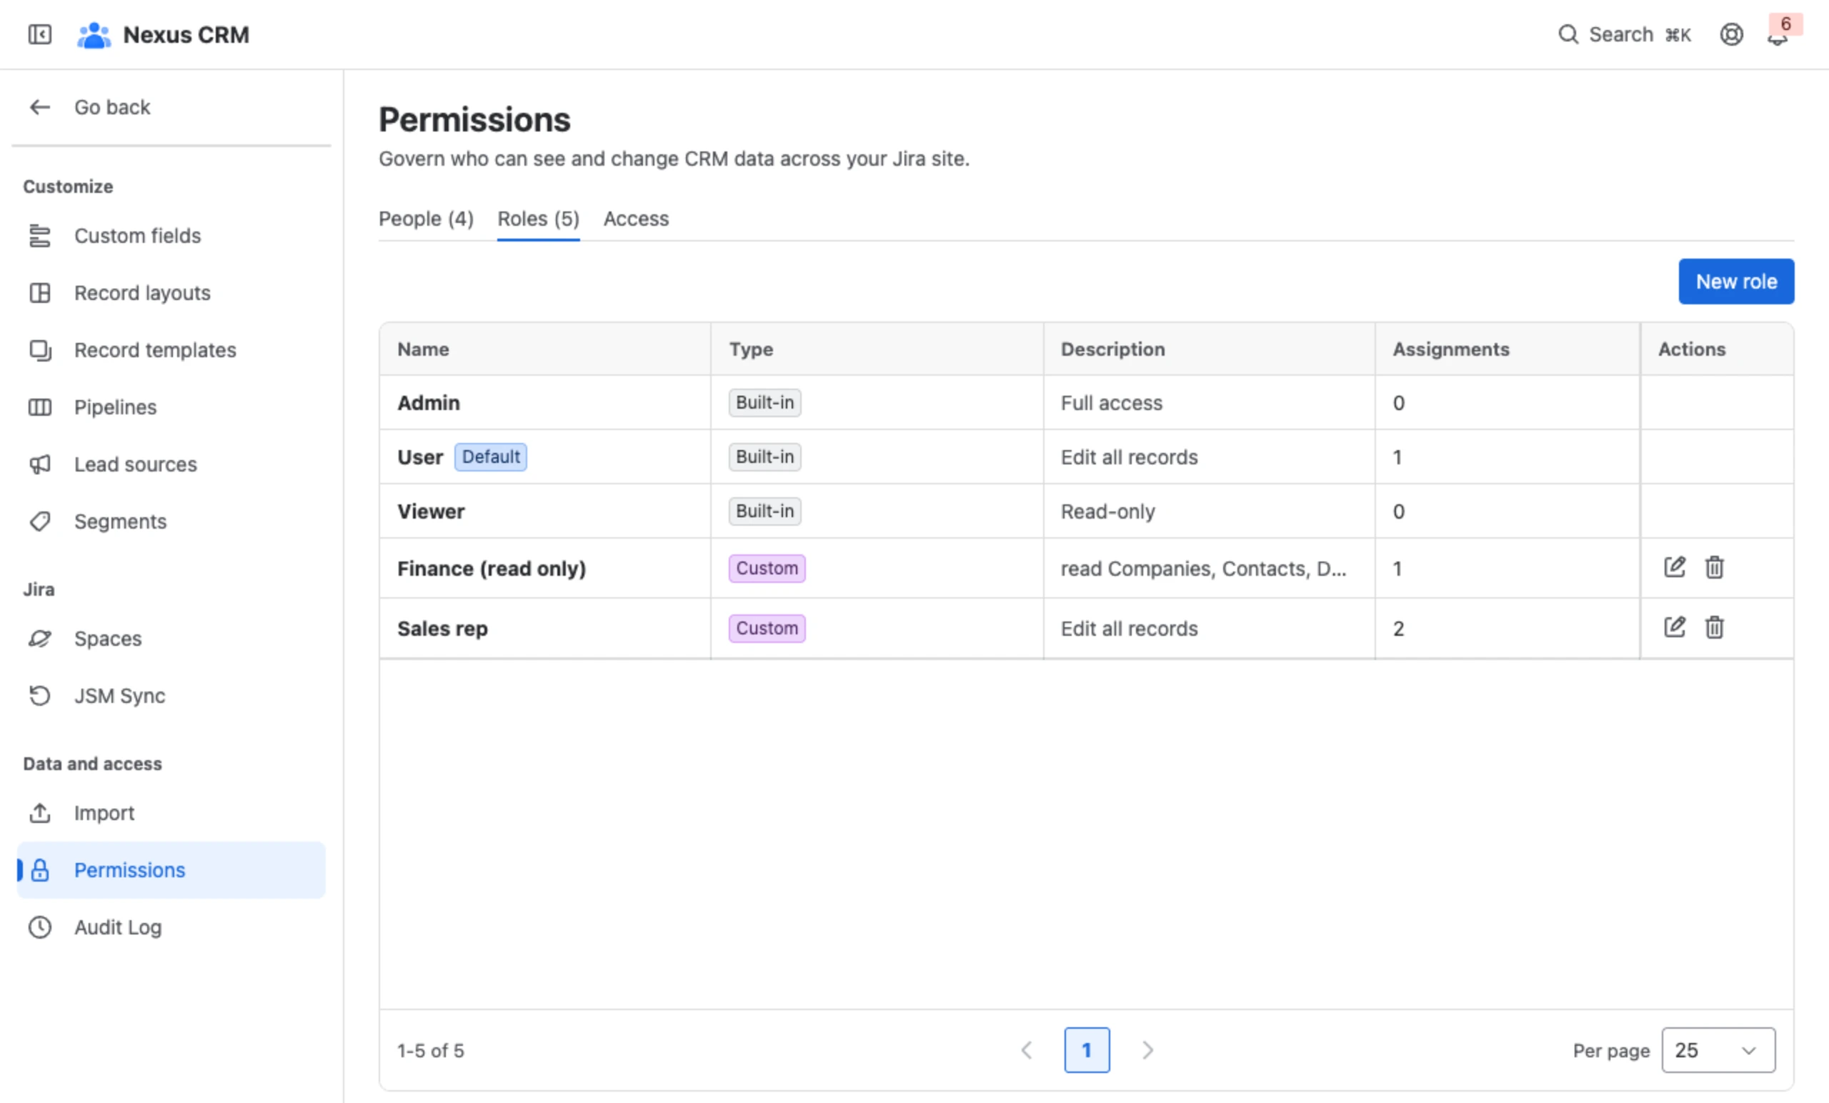1829x1103 pixels.
Task: Go to the previous page arrow
Action: point(1027,1049)
